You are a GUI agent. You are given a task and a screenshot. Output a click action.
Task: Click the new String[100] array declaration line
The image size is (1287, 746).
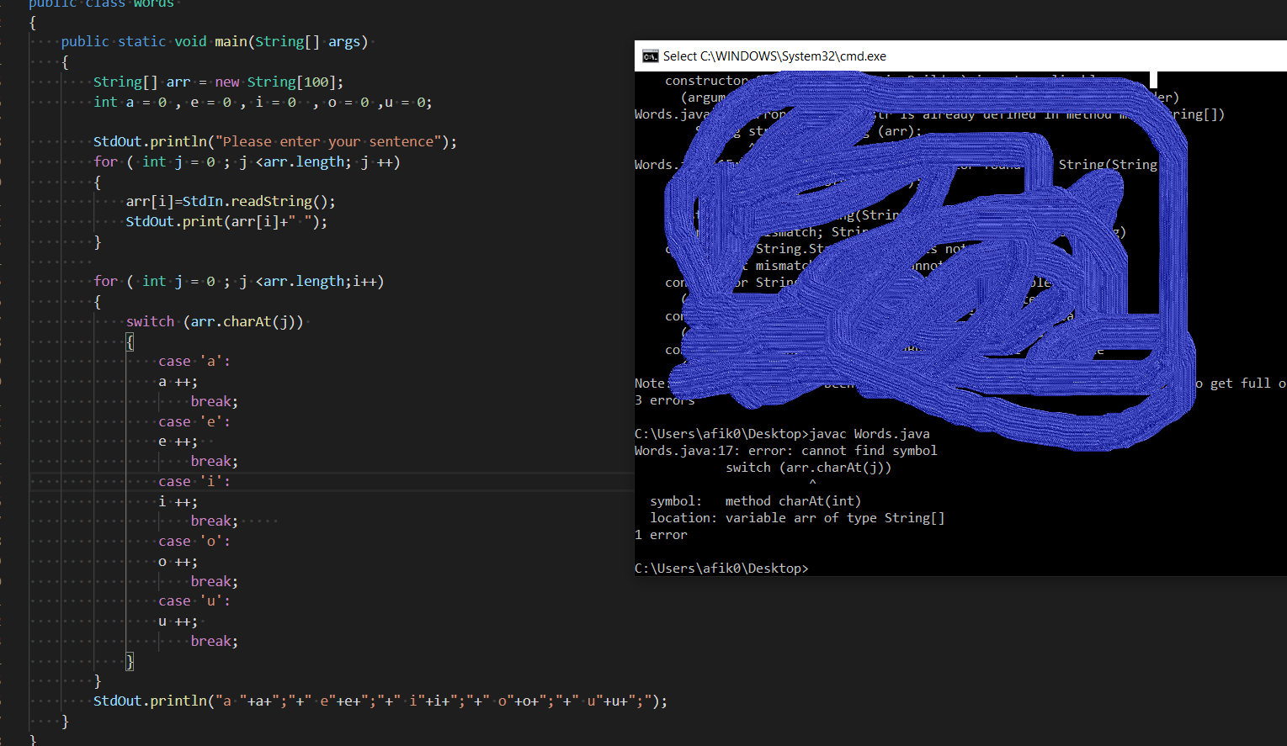pyautogui.click(x=218, y=82)
